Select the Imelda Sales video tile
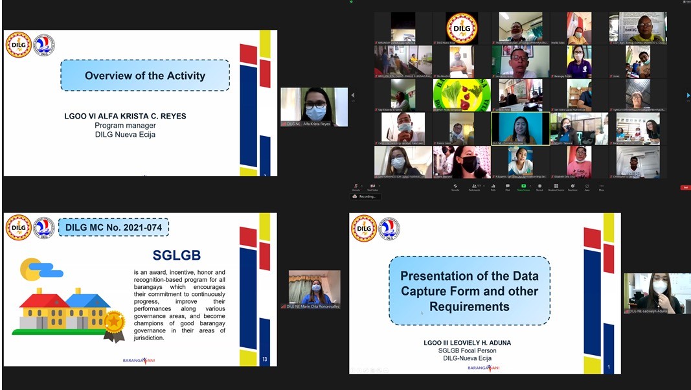This screenshot has height=390, width=691. [579, 29]
